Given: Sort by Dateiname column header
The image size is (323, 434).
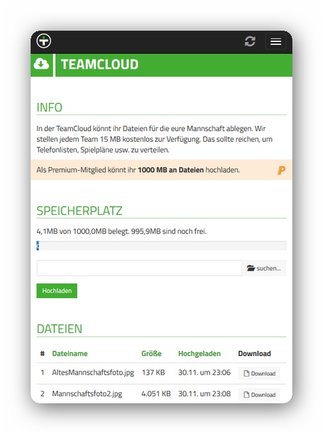Looking at the screenshot, I should pos(69,354).
